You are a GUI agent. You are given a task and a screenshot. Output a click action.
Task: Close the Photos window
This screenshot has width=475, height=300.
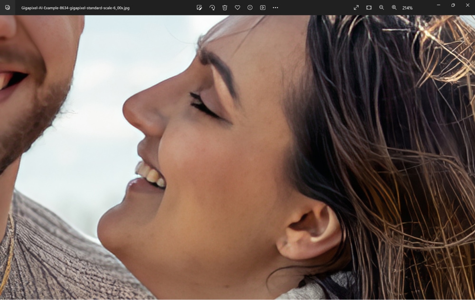tap(467, 5)
